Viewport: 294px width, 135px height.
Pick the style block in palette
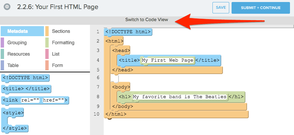(x=13, y=113)
